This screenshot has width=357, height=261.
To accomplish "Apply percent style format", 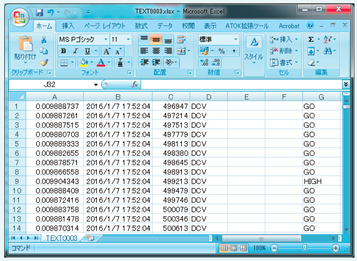I will (x=221, y=51).
